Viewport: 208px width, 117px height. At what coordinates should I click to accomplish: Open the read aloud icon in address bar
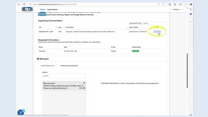click(x=159, y=4)
